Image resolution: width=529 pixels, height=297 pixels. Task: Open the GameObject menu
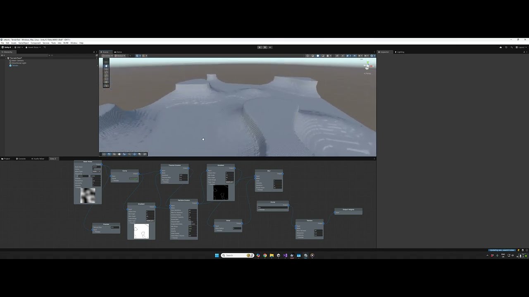[x=24, y=43]
